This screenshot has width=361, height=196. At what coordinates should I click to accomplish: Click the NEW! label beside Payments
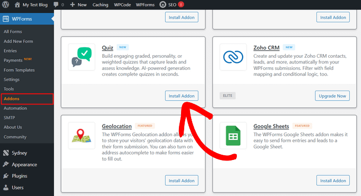28,59
